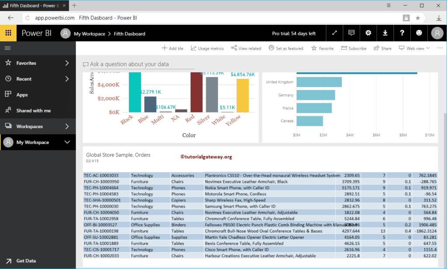
Task: Open the help question mark icon
Action: (x=402, y=33)
